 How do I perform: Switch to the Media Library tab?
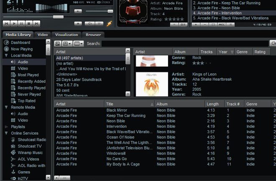18,35
